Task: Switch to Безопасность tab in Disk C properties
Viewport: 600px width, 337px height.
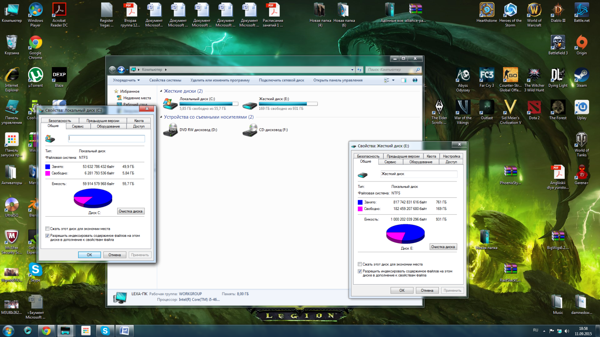Action: tap(60, 121)
